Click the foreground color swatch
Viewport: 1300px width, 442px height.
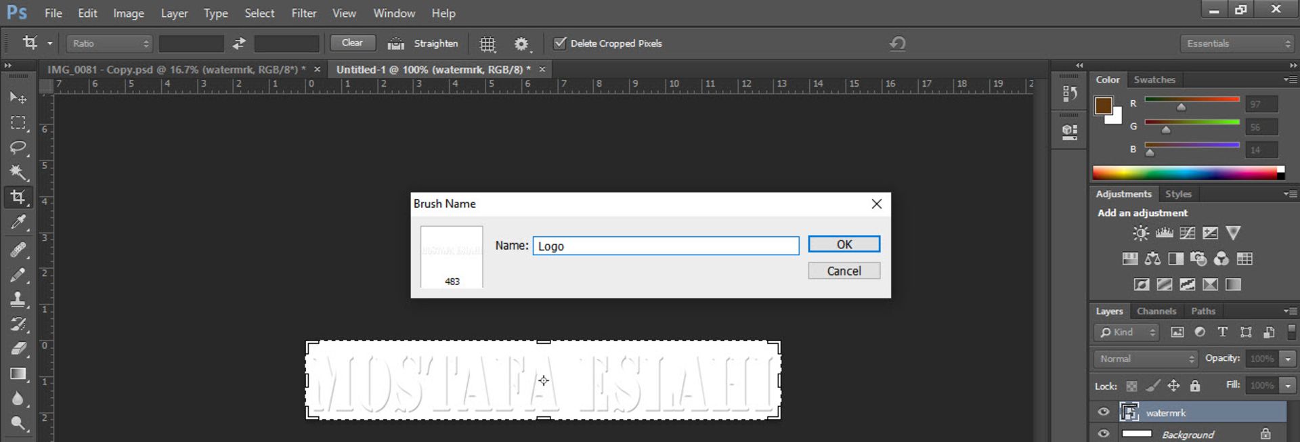pos(1103,106)
